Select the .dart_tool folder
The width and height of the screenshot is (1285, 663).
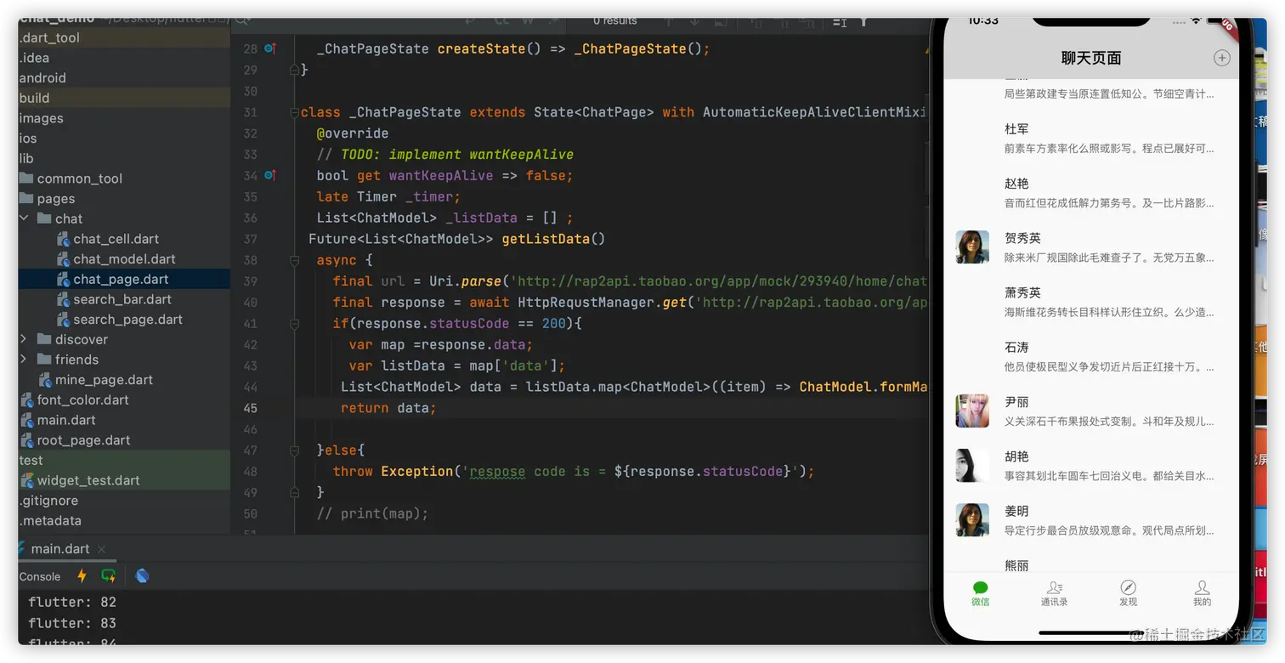click(x=49, y=37)
